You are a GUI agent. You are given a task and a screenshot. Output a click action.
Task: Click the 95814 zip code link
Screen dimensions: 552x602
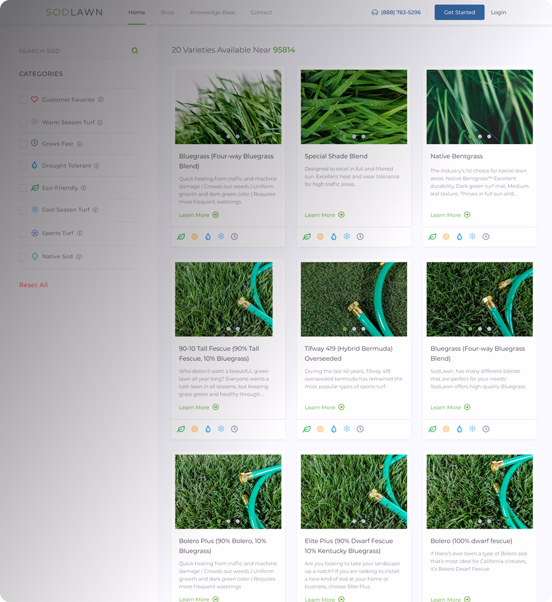(x=284, y=50)
